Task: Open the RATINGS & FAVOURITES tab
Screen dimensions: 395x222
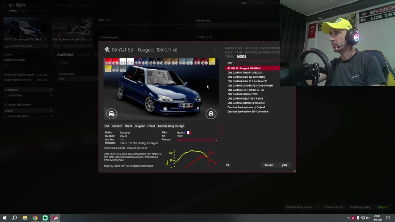Action: [262, 52]
